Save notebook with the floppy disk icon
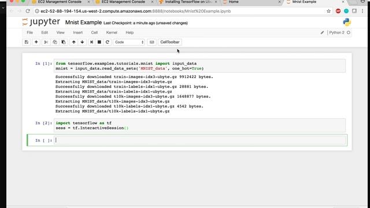 click(27, 42)
